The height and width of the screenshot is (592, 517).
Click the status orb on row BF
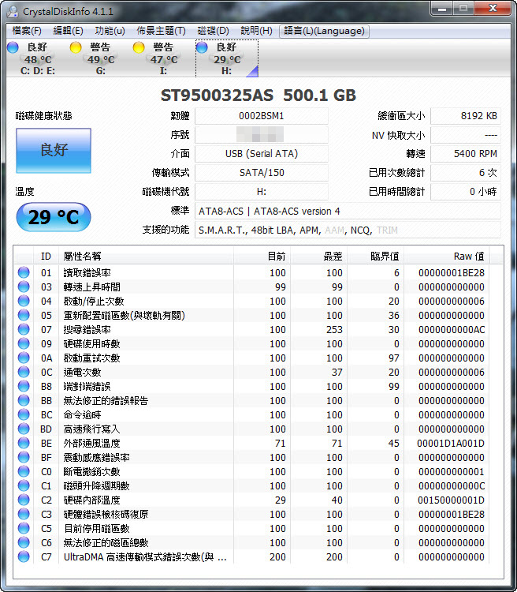point(24,457)
